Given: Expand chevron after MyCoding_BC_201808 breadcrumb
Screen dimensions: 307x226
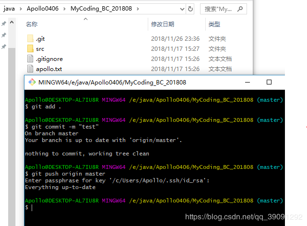Looking at the screenshot, I should pyautogui.click(x=138, y=9).
